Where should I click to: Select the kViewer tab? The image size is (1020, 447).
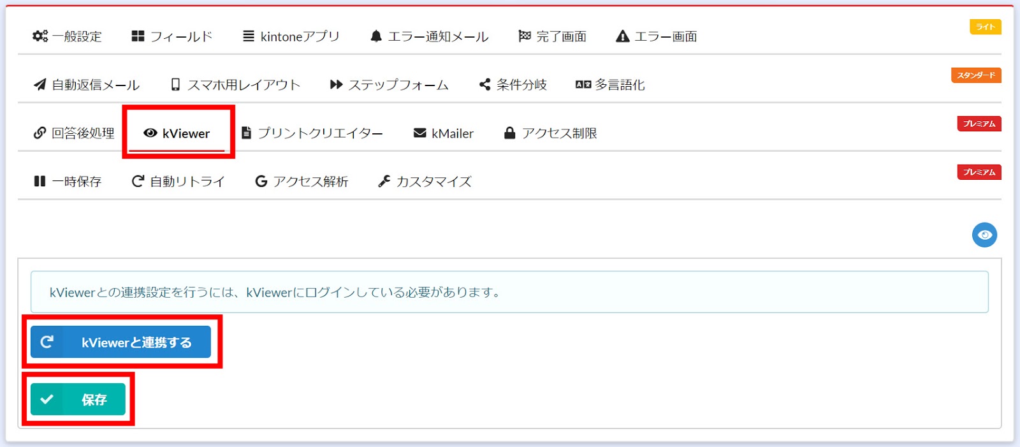[177, 133]
